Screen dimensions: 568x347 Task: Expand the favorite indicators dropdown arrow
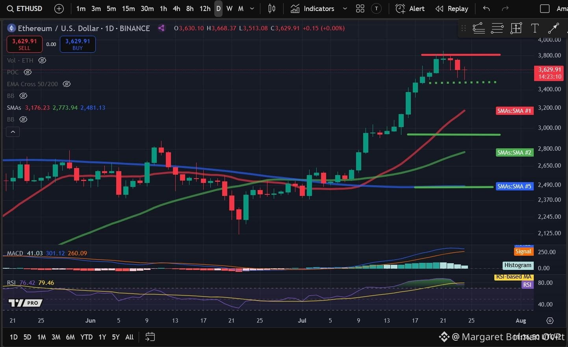click(x=345, y=9)
